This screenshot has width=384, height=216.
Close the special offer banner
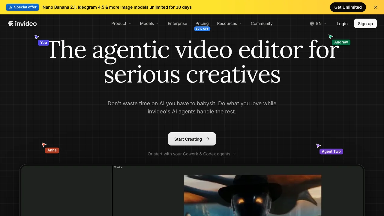click(376, 7)
